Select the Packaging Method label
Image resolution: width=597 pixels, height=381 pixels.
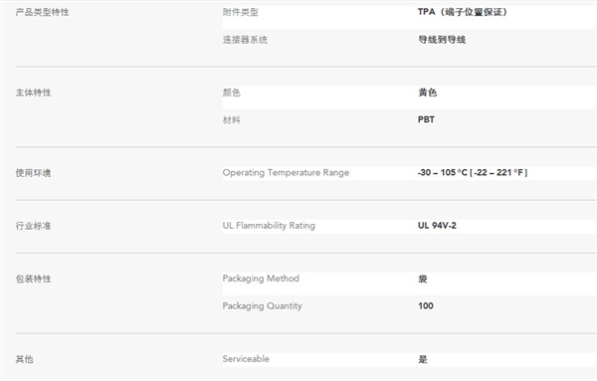click(x=261, y=279)
